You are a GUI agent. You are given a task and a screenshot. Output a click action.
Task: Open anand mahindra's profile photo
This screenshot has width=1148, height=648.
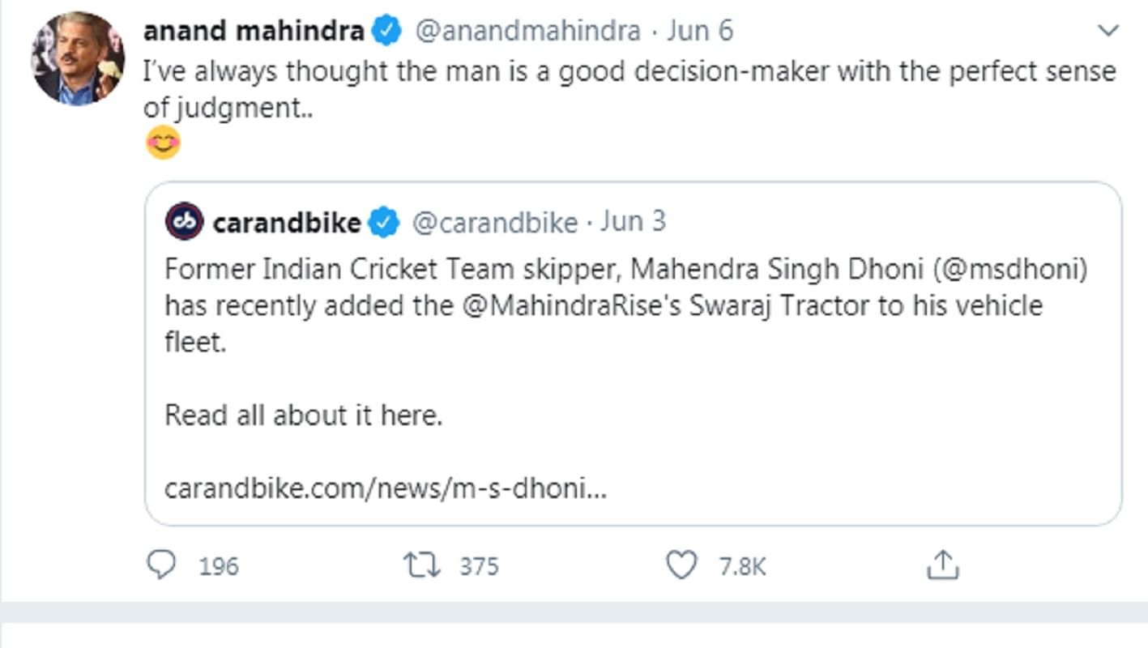pos(78,58)
